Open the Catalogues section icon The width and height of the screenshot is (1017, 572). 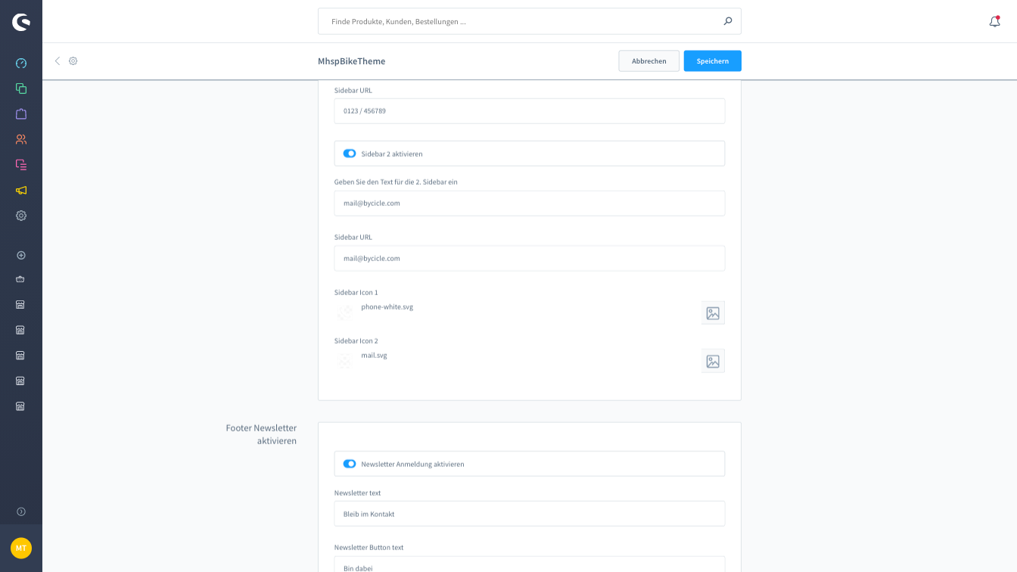[x=21, y=89]
